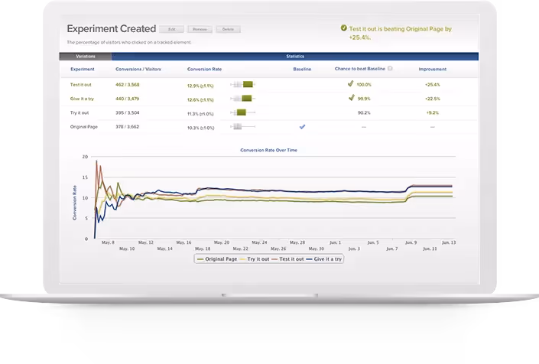The height and width of the screenshot is (364, 539).
Task: Click the 378 / 3,662 conversions value
Action: point(127,127)
